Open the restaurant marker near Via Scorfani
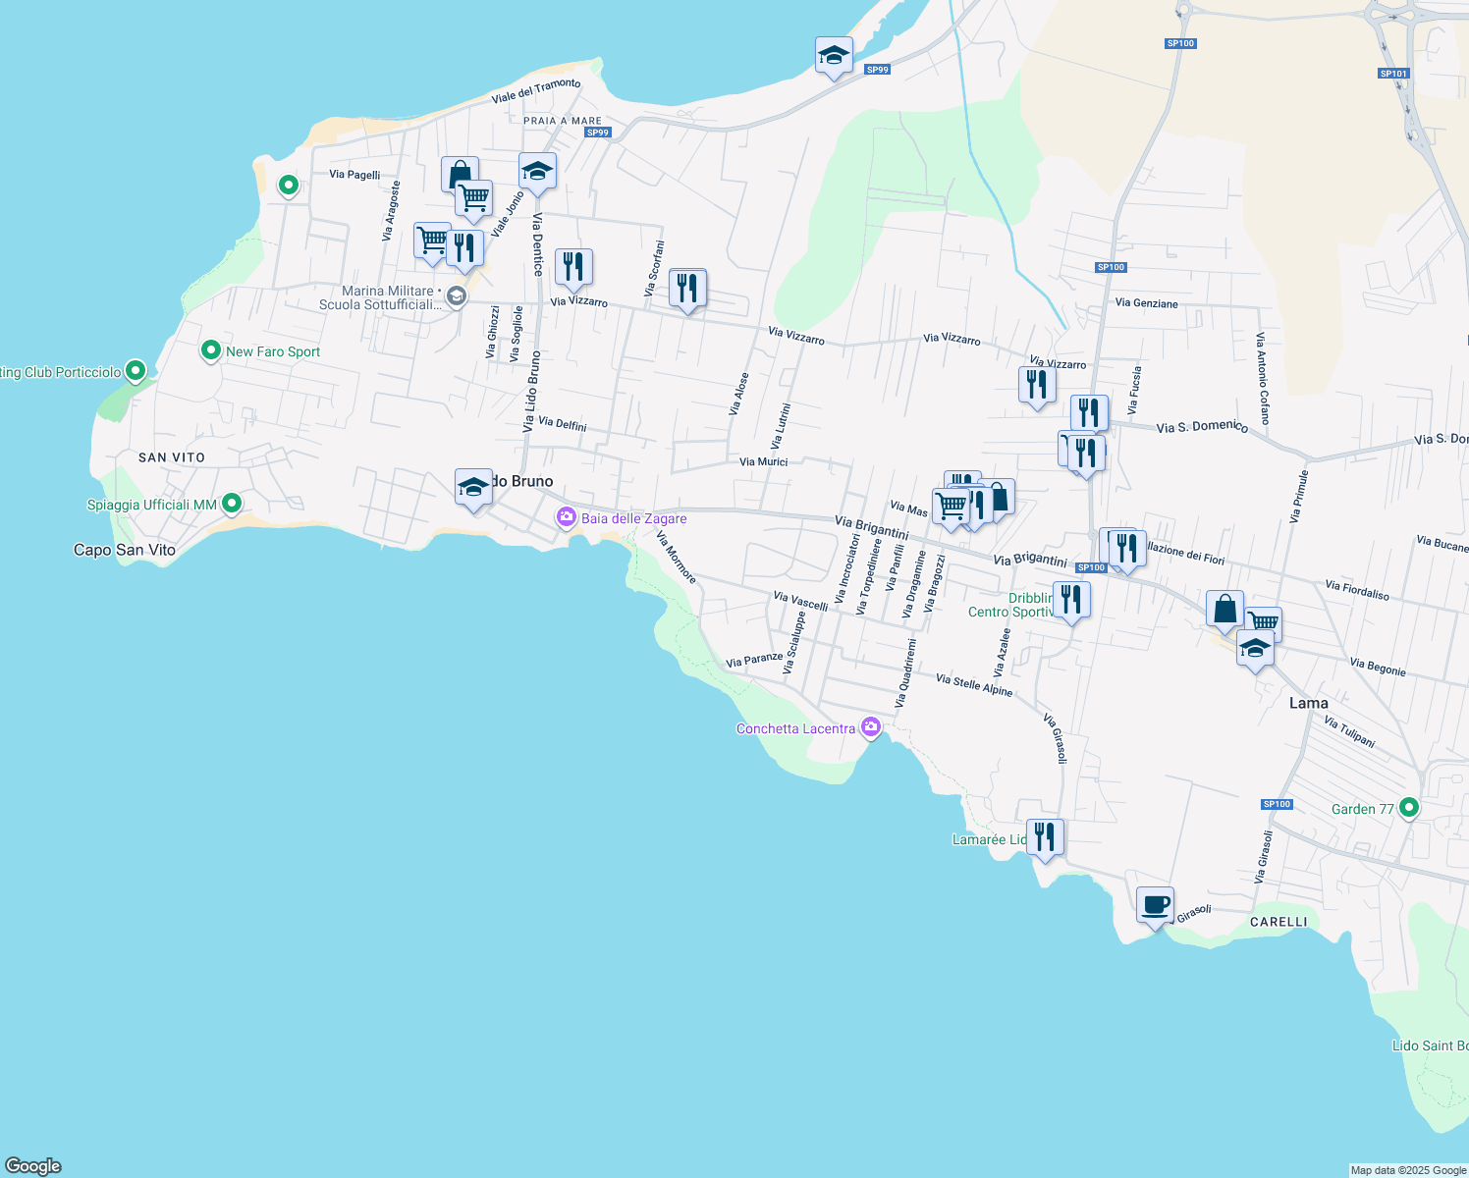The width and height of the screenshot is (1469, 1178). pos(687,289)
